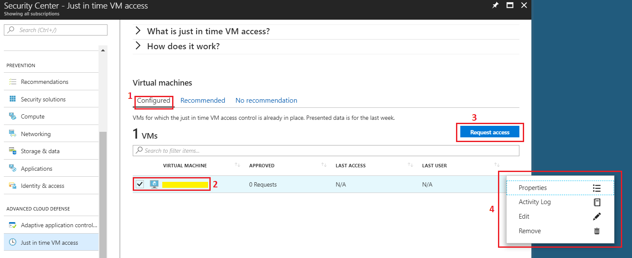
Task: Choose Edit from the context menu
Action: 560,216
